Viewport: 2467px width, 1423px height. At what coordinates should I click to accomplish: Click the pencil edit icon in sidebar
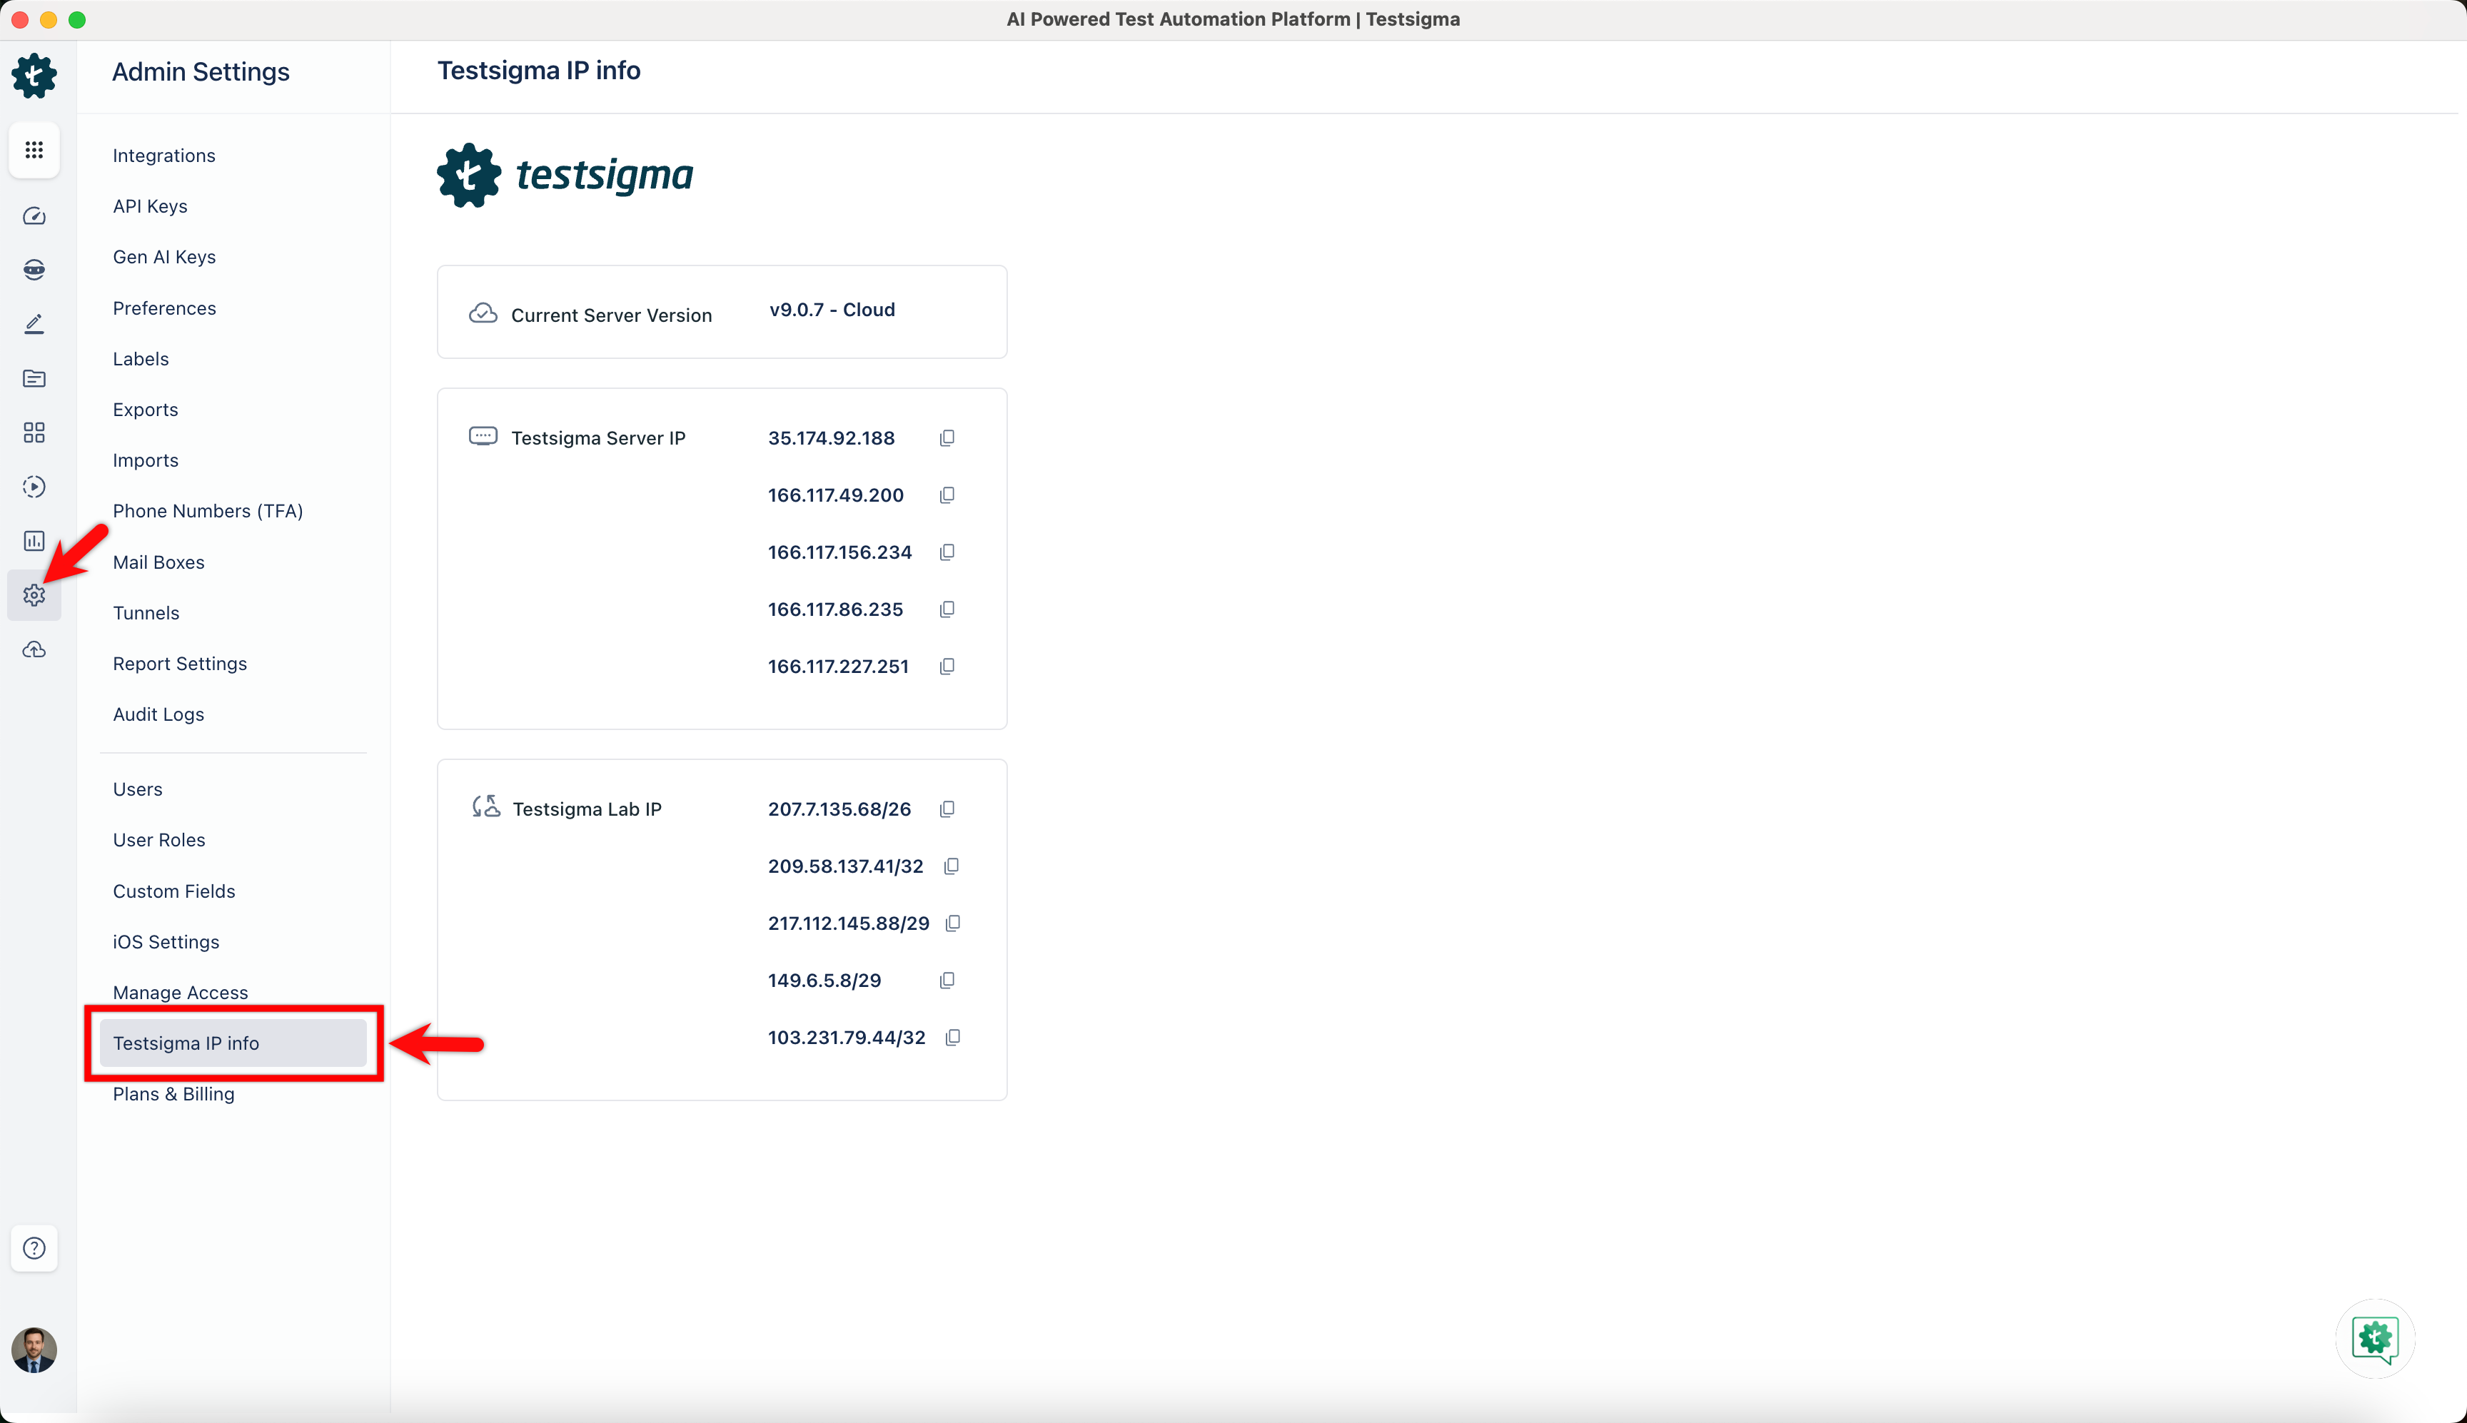tap(34, 323)
